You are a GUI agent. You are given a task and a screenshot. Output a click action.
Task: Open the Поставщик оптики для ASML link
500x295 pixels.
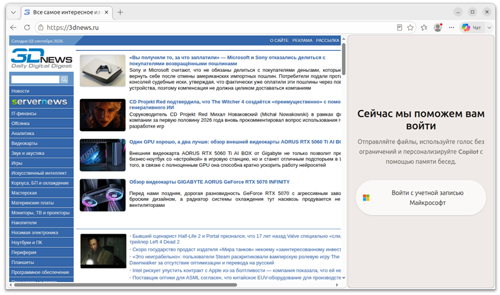(x=236, y=277)
